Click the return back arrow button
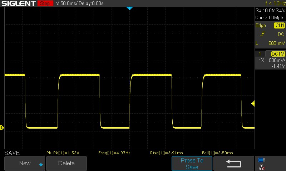Viewport: 286px width, 171px height. coord(234,164)
